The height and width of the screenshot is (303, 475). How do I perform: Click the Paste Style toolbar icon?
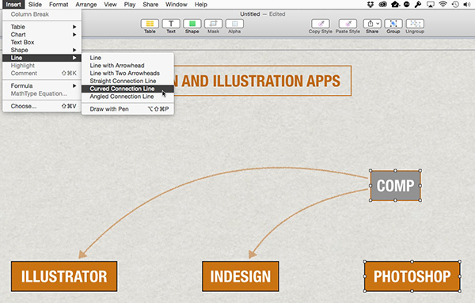(x=348, y=24)
